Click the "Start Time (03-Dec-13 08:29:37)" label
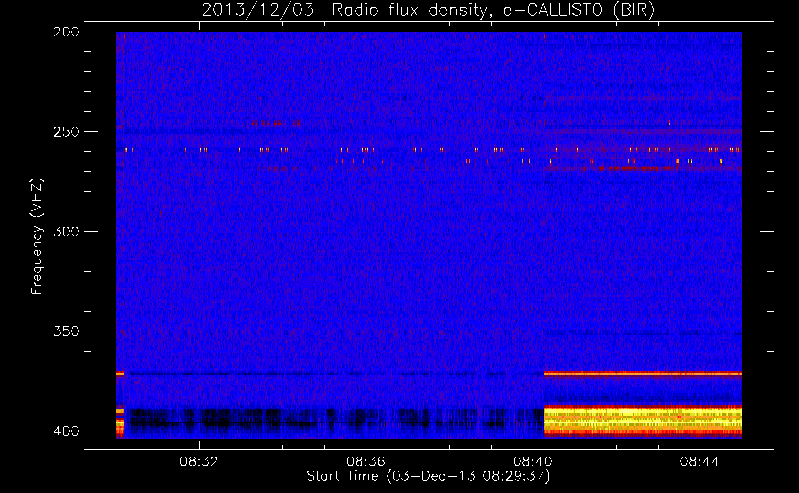 point(428,476)
